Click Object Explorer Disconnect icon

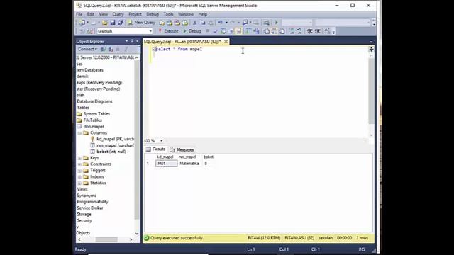[111, 49]
